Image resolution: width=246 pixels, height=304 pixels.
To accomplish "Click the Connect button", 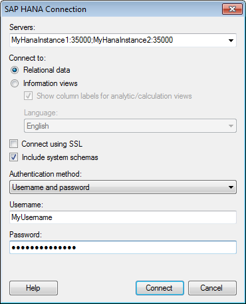I will click(x=160, y=288).
